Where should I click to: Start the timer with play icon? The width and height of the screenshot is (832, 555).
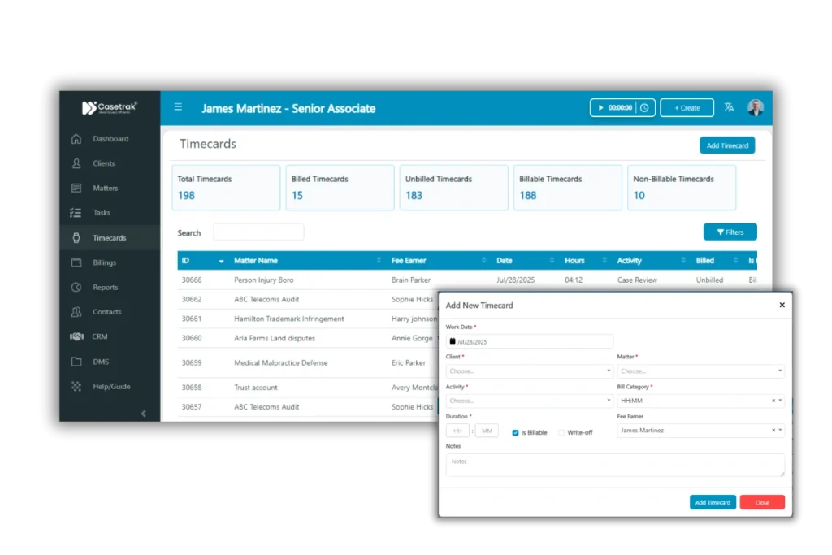(x=600, y=107)
